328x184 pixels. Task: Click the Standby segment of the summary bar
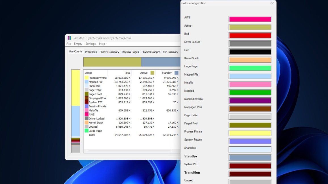pos(161,62)
